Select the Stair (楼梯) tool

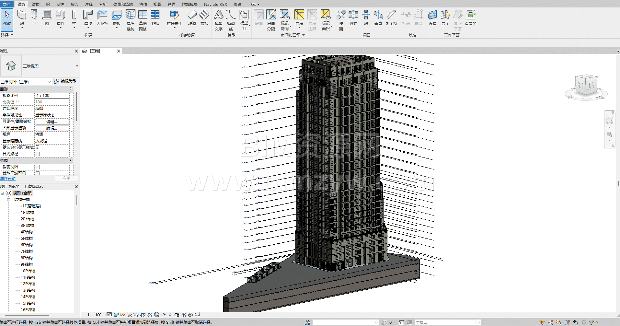click(204, 18)
